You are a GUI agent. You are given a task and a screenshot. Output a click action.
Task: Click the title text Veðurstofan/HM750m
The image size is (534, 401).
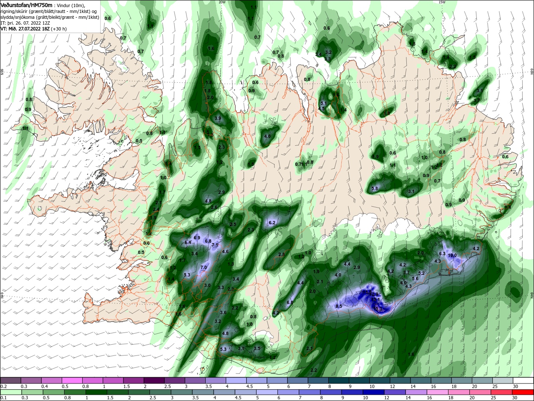(26, 5)
